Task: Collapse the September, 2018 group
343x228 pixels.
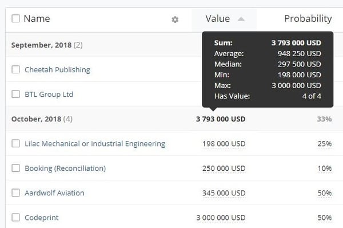Action: (x=47, y=45)
